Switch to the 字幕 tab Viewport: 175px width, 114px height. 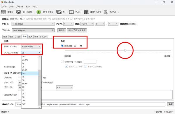[36, 37]
